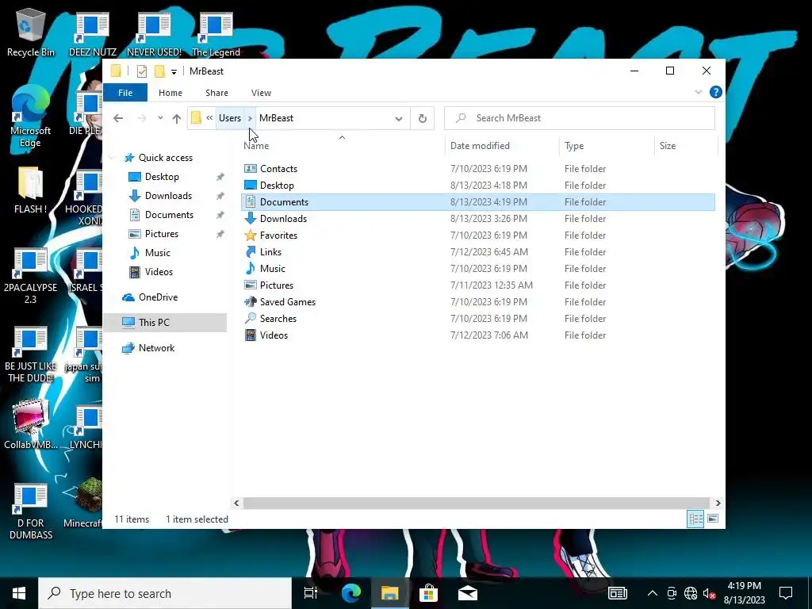
Task: Open Recycle Bin on the desktop
Action: click(31, 33)
